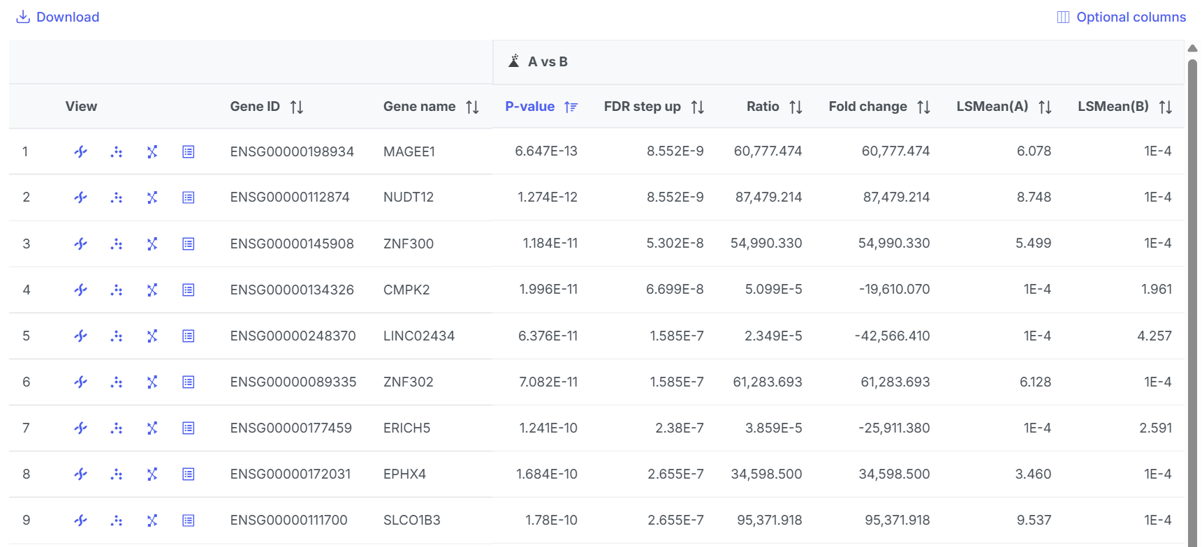
Task: Click the Download link
Action: [x=58, y=17]
